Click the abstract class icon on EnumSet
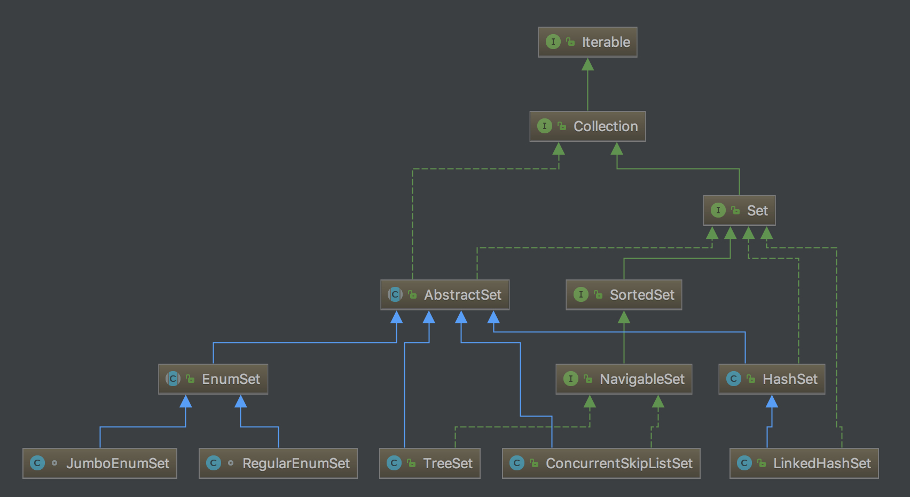The height and width of the screenshot is (497, 910). (x=173, y=379)
